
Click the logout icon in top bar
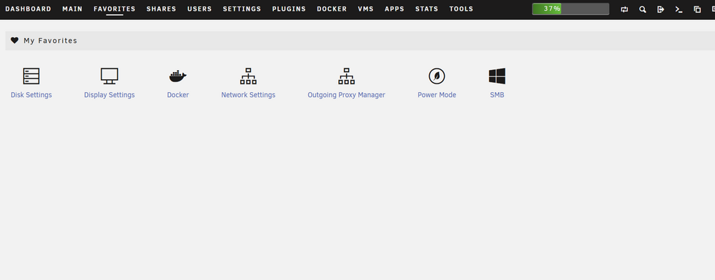(661, 9)
